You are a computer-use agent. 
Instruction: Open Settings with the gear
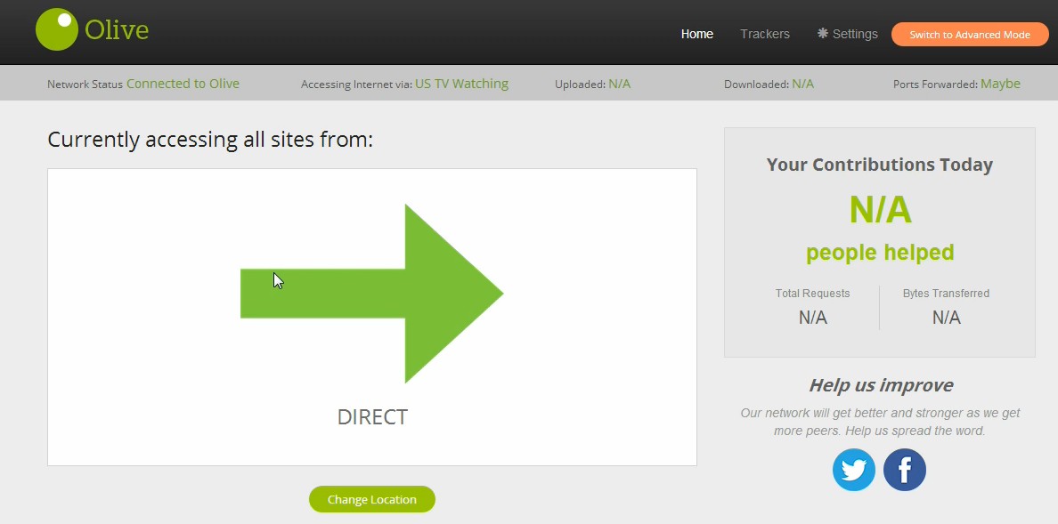click(848, 34)
